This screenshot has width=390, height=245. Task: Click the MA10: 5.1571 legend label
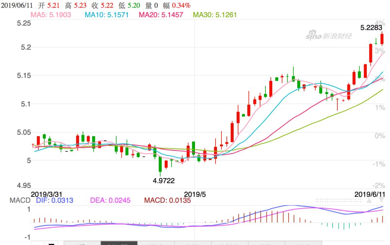click(107, 15)
